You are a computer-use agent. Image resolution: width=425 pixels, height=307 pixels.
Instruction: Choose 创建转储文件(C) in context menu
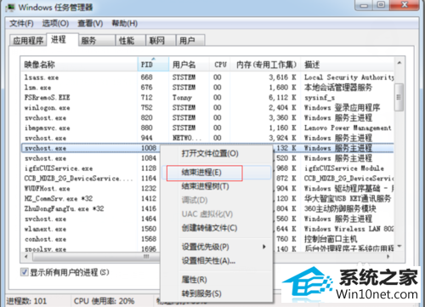(x=216, y=228)
